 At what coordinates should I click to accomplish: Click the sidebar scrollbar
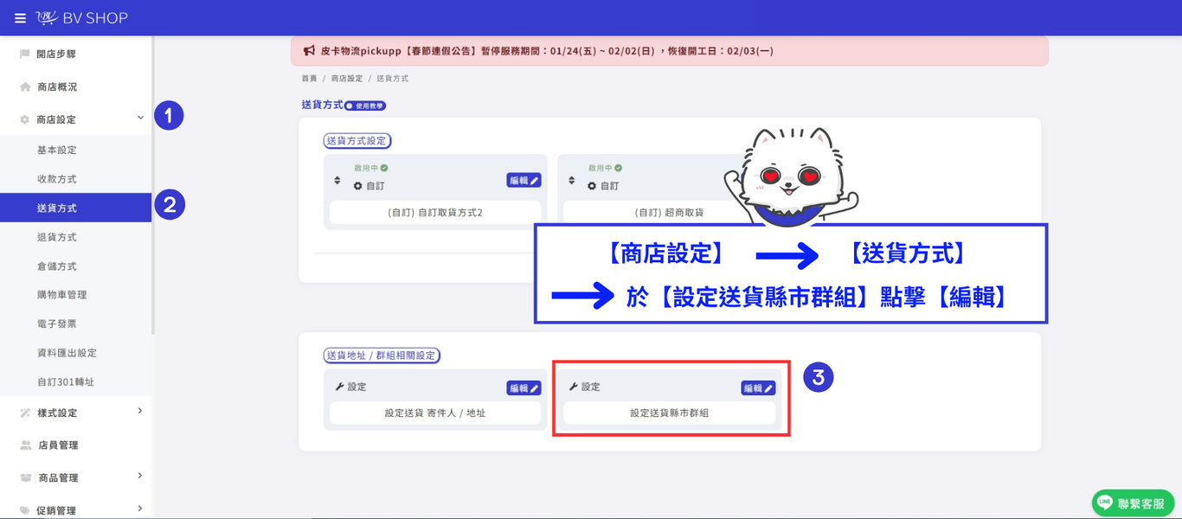click(x=154, y=186)
